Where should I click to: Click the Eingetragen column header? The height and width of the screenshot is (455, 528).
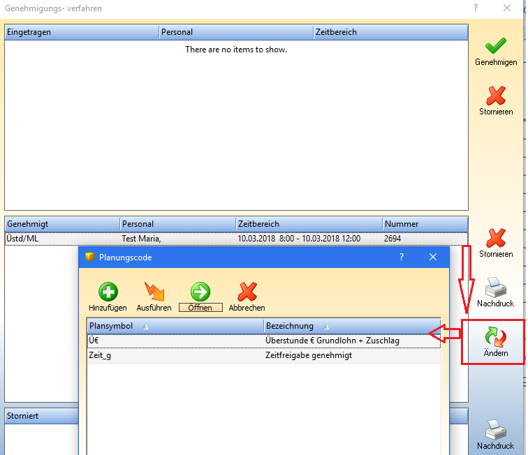tap(81, 32)
